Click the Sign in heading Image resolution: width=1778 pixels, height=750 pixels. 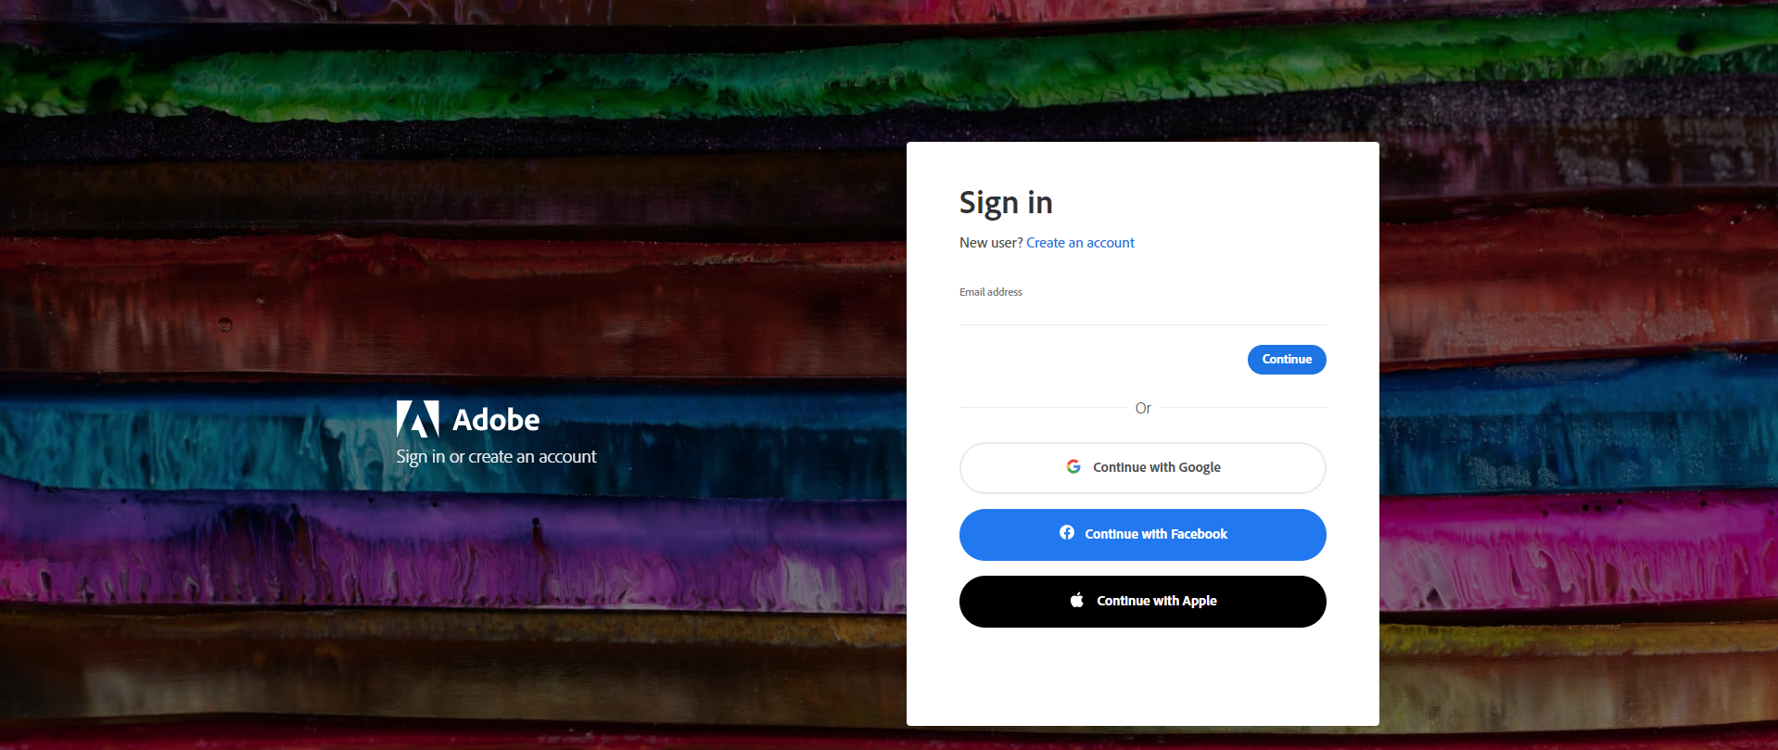(1006, 203)
